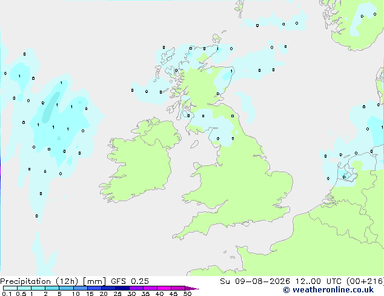The height and width of the screenshot is (296, 384).
Task: Click the 0.5–1 mm legend swatch
Action: tap(24, 288)
